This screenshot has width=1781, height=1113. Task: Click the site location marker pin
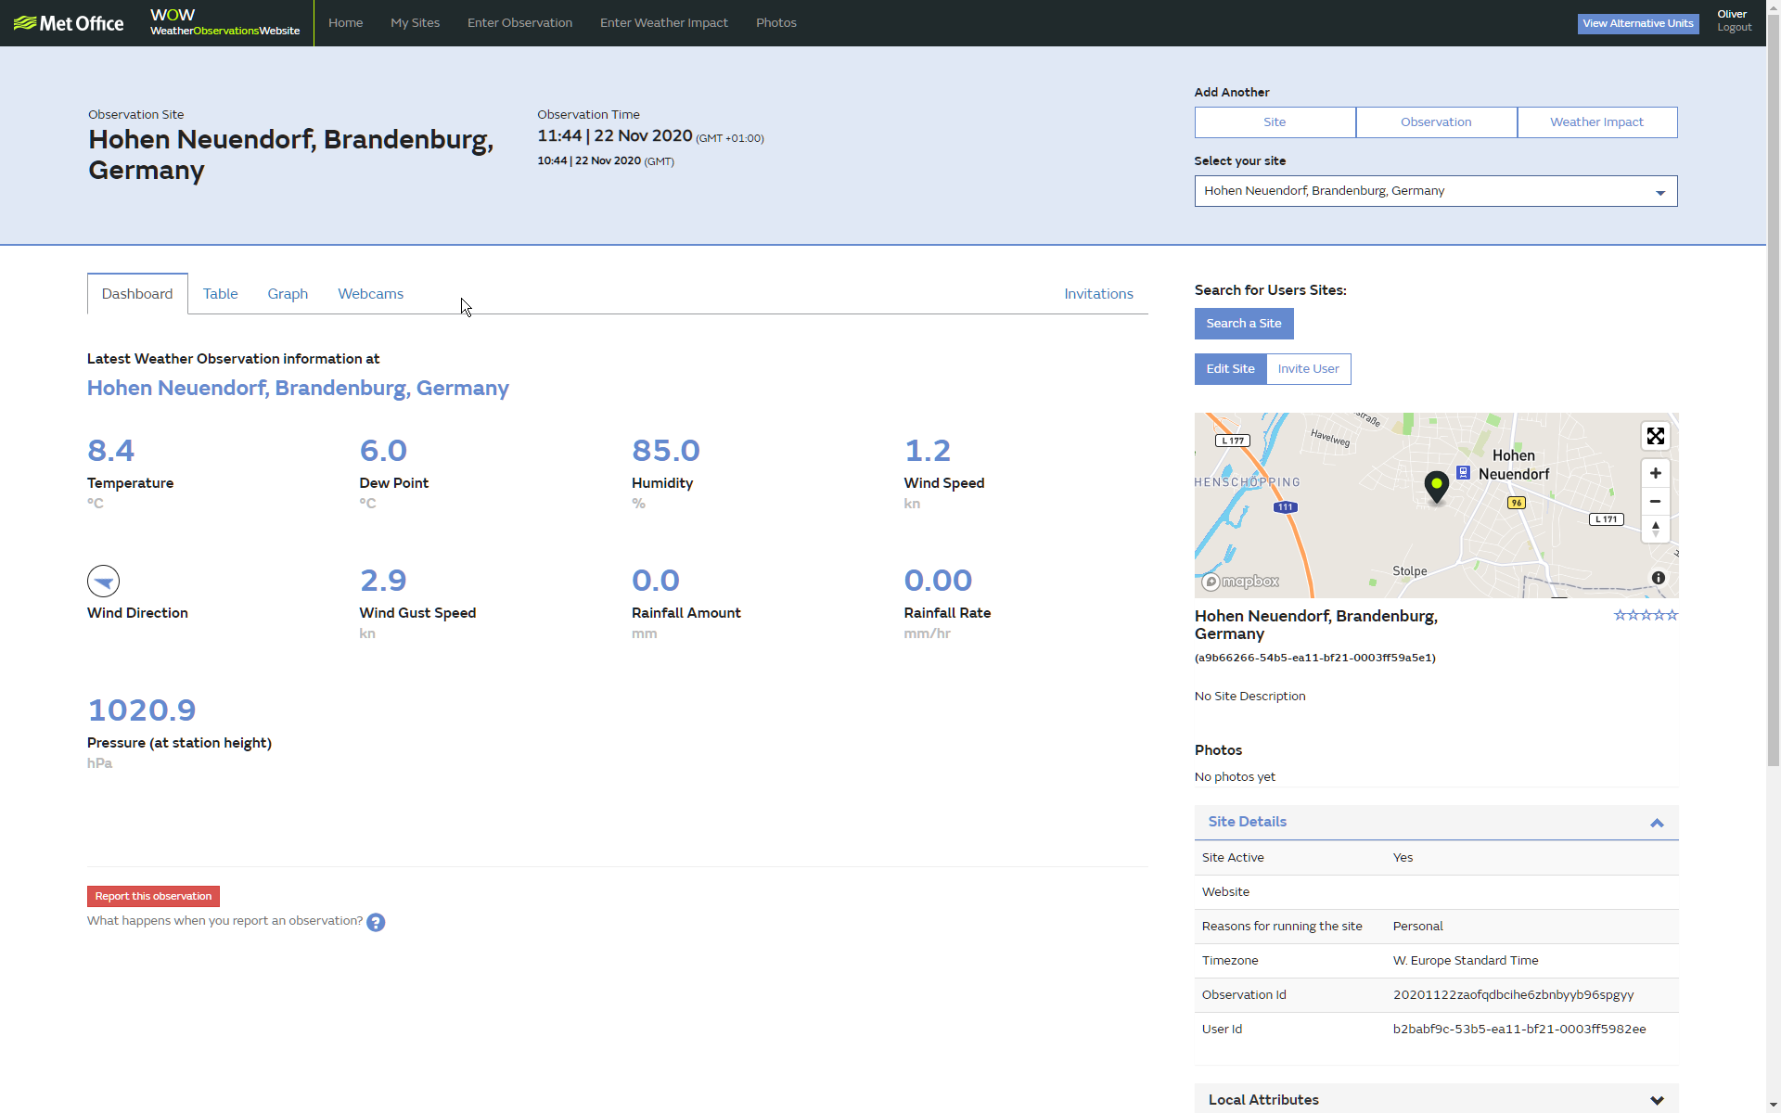click(x=1436, y=485)
